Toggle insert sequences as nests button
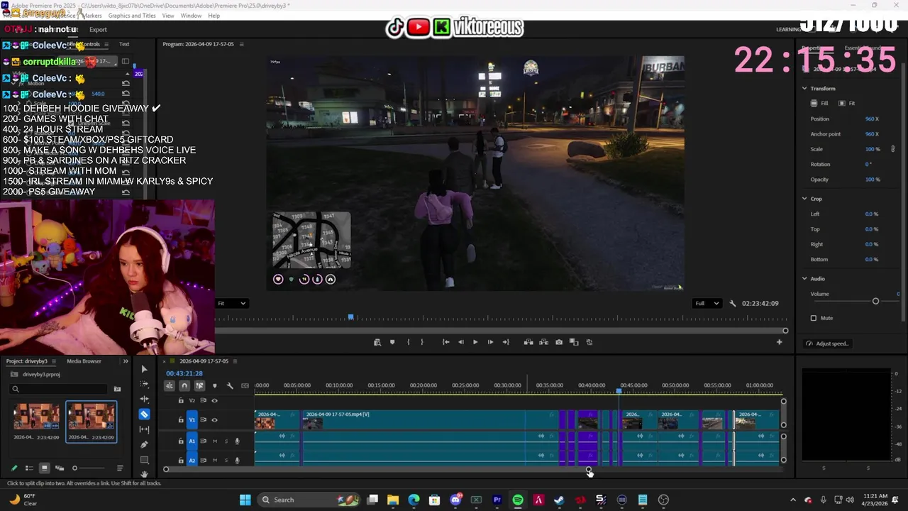 point(170,385)
